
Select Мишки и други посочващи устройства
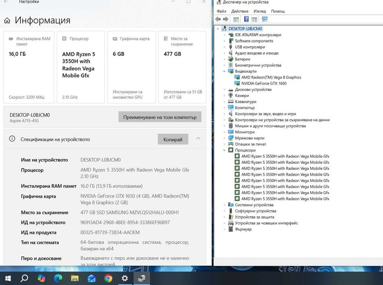pos(270,126)
